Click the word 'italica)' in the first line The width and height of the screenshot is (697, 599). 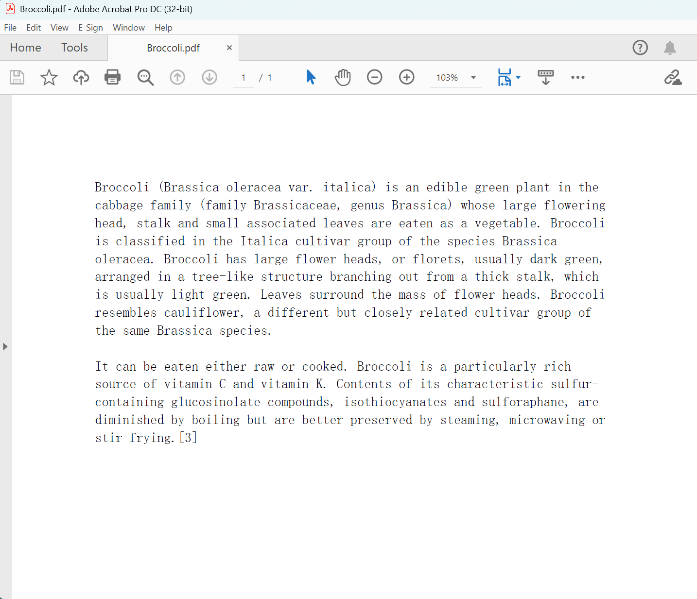[x=350, y=187]
